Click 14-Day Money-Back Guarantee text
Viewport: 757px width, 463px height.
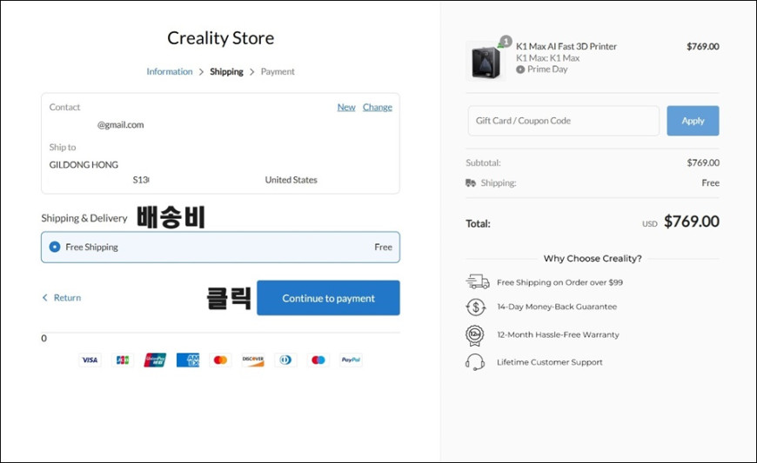coord(557,307)
